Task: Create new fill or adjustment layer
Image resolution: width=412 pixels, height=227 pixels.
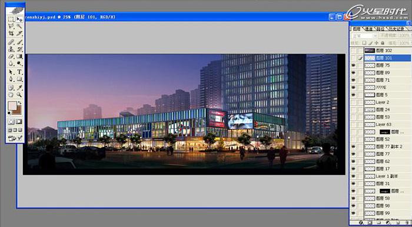Action: coord(388,222)
